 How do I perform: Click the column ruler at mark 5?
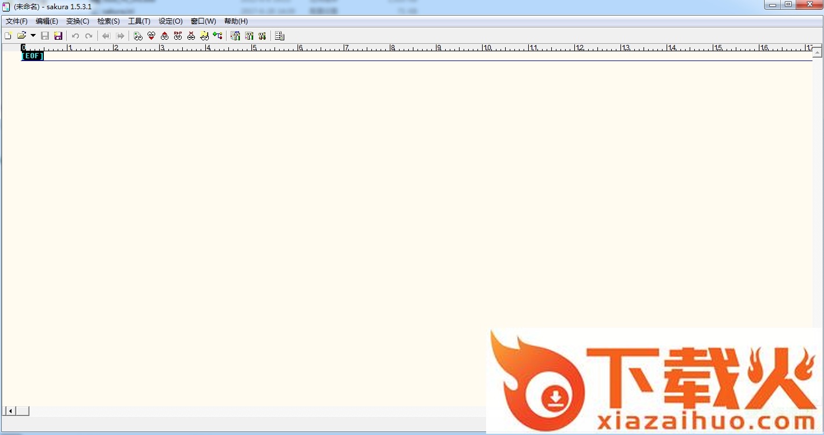click(253, 48)
